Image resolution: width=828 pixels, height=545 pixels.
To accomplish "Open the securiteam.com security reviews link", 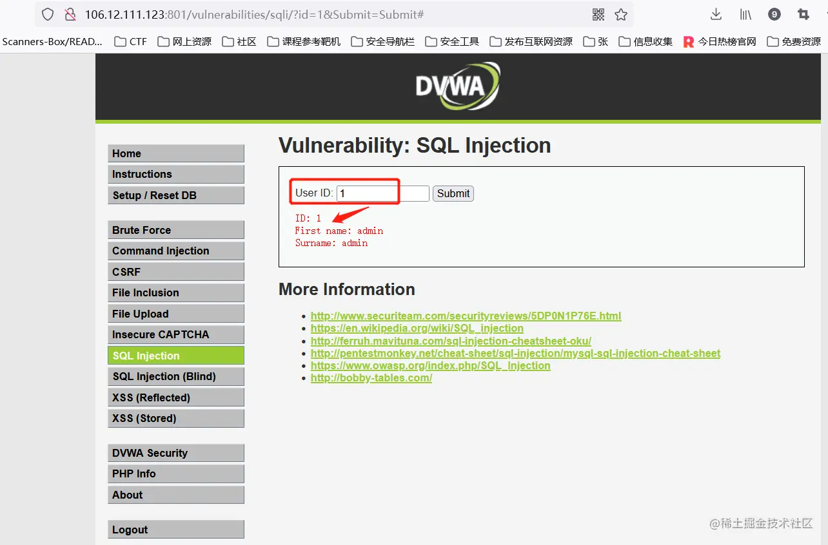I will click(x=466, y=316).
